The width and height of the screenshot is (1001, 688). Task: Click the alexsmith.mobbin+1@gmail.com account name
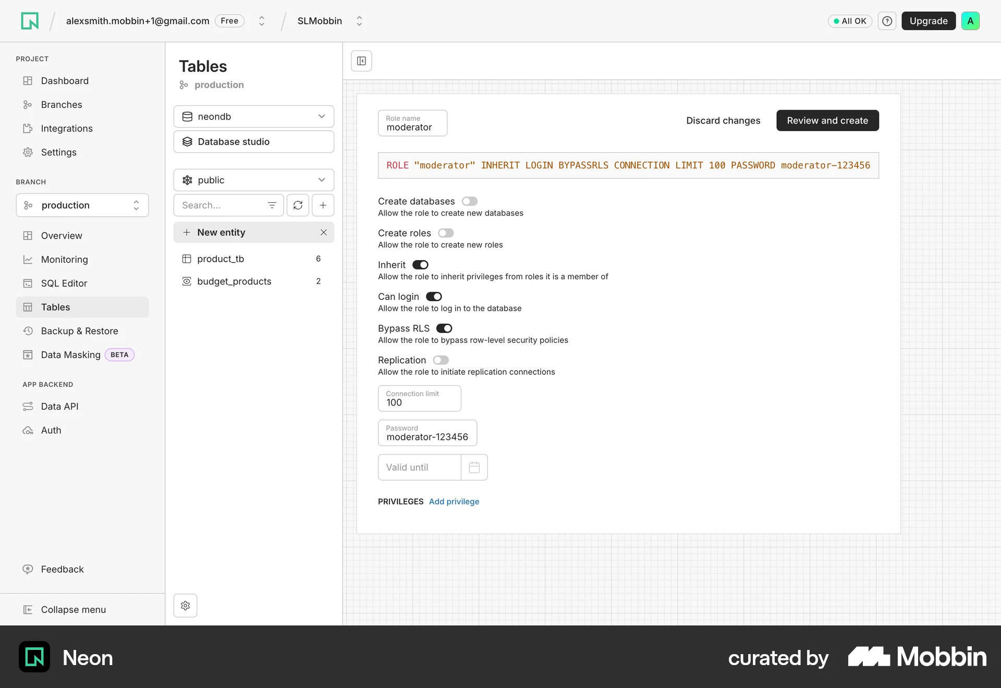click(138, 21)
